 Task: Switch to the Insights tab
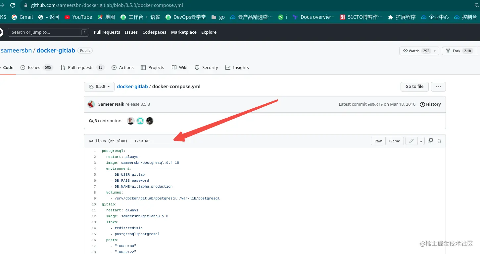tap(237, 67)
